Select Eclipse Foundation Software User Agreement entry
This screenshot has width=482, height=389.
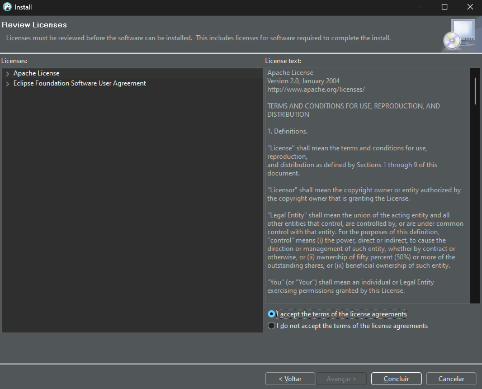click(x=79, y=83)
